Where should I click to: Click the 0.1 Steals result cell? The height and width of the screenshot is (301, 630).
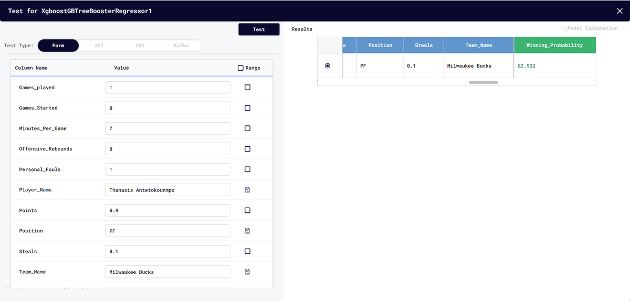tap(424, 66)
